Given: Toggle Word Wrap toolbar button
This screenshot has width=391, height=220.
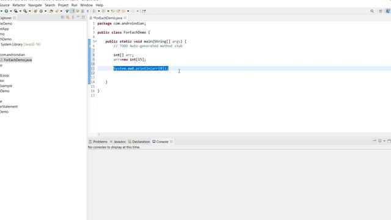Looking at the screenshot, I should 78,11.
